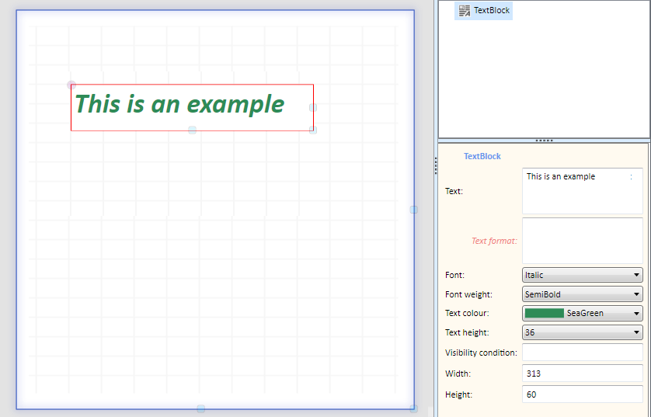Select the 'This is an example' text on canvas
The width and height of the screenshot is (651, 417).
coord(179,104)
